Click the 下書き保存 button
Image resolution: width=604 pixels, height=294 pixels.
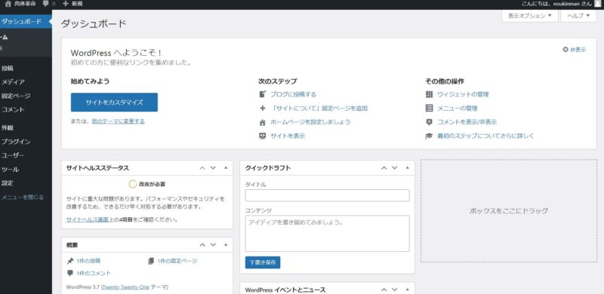[263, 263]
